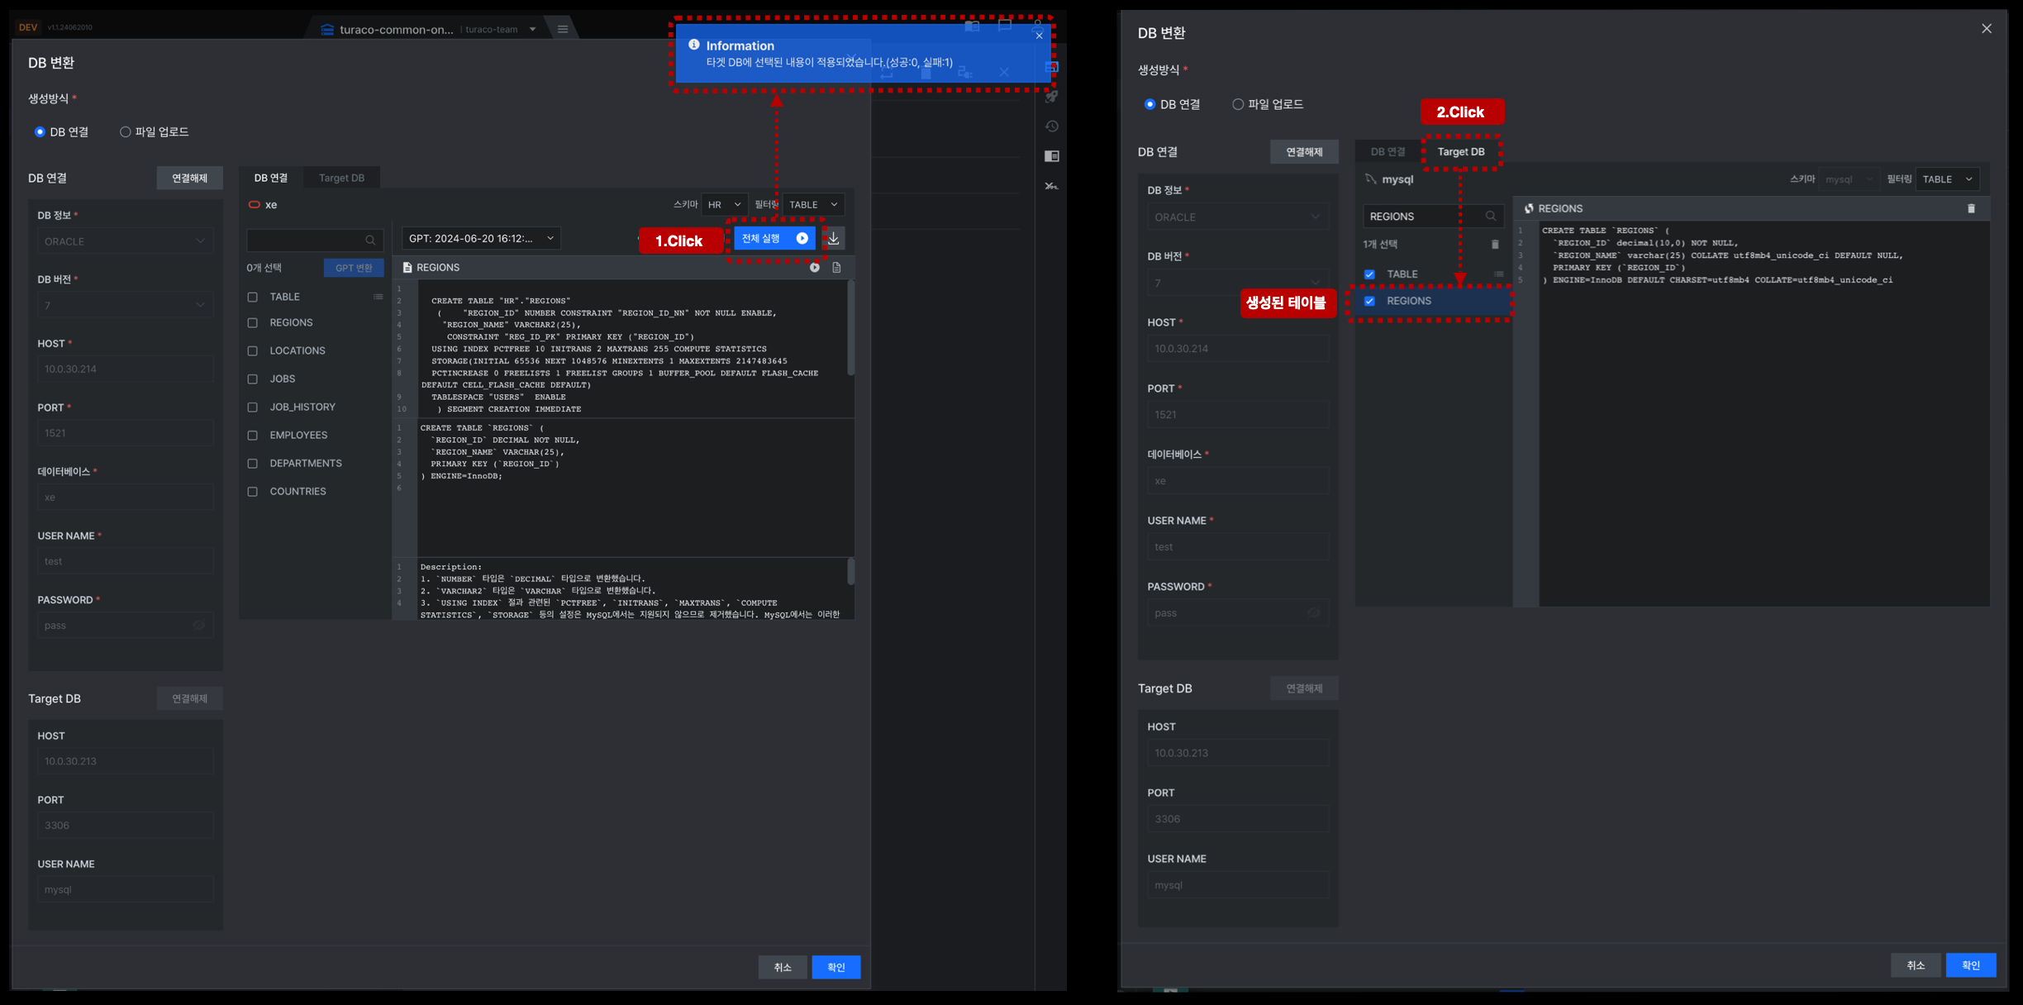Check the JOB_HISTORY checkbox

tap(253, 407)
